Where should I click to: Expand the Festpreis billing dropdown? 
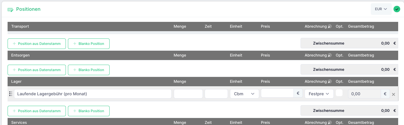319,94
